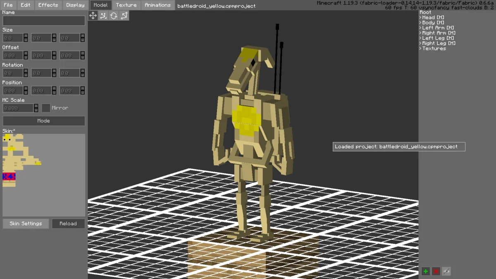The height and width of the screenshot is (279, 496).
Task: Click the third Size field stepper arrows
Action: tap(83, 38)
